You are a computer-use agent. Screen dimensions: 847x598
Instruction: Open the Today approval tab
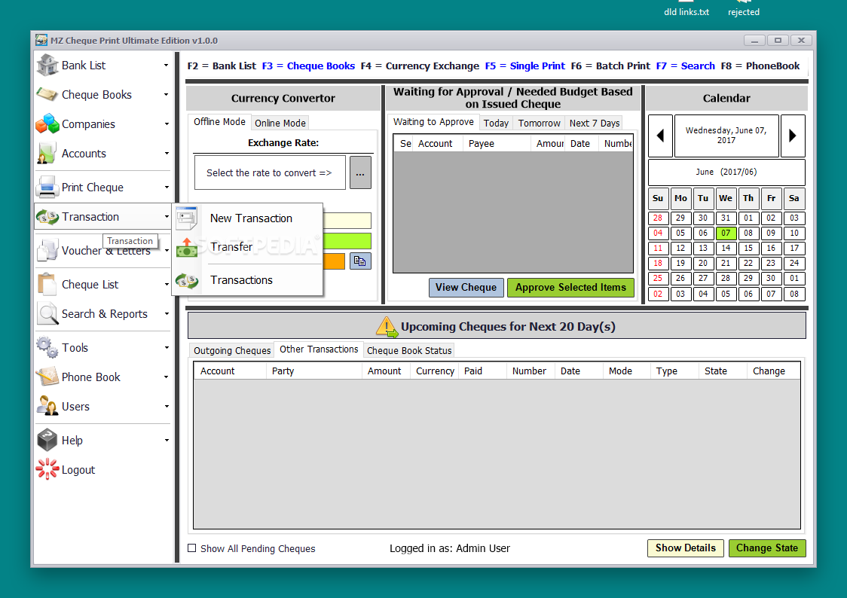[496, 123]
